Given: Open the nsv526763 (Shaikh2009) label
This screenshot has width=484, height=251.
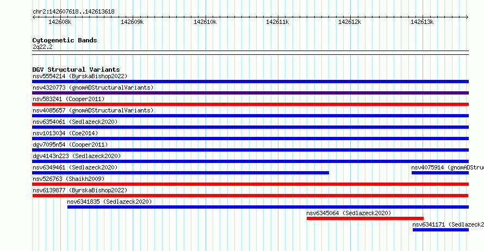Looking at the screenshot, I should pyautogui.click(x=69, y=179).
